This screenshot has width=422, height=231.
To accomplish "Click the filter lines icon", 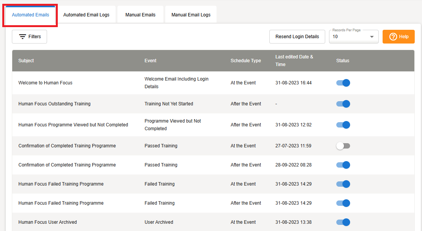I will click(23, 37).
